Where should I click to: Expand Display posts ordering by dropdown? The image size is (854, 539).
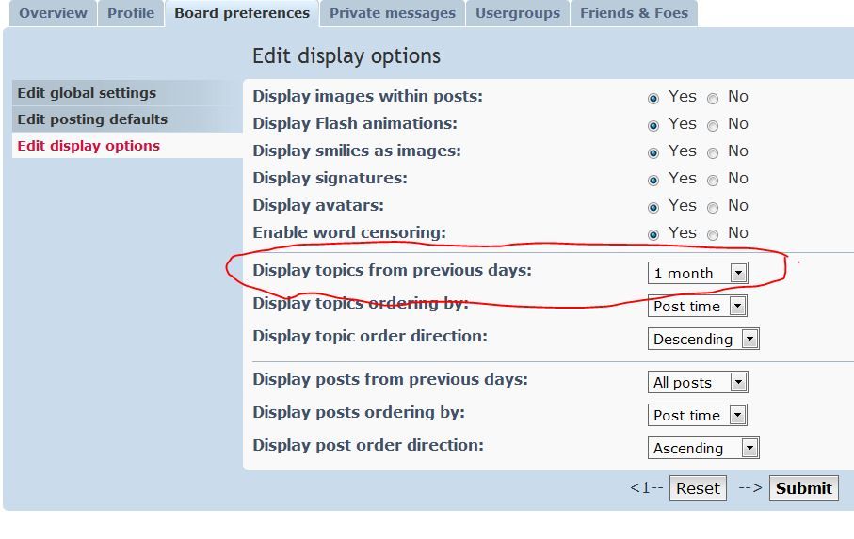[x=697, y=415]
